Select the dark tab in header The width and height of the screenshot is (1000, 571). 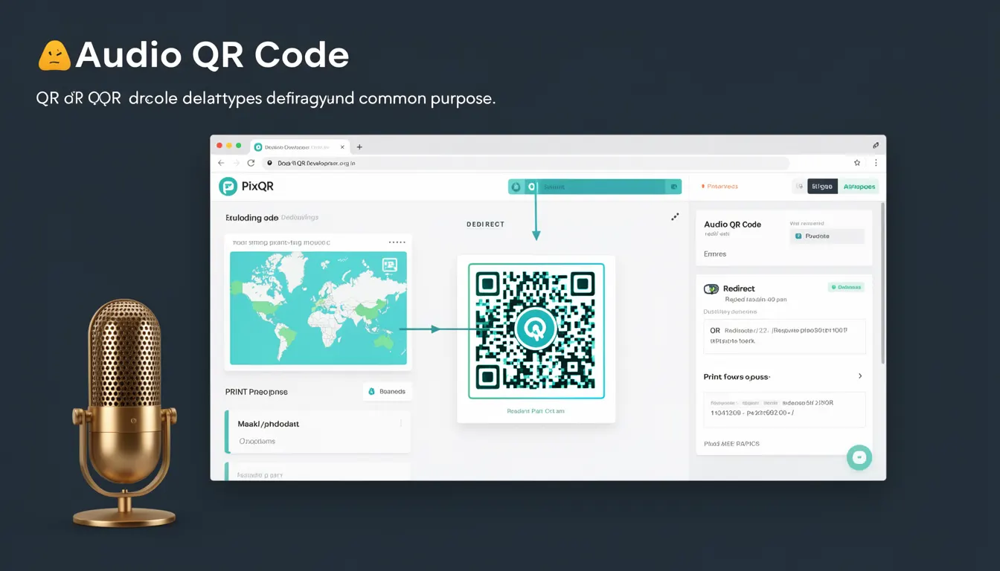pyautogui.click(x=822, y=187)
